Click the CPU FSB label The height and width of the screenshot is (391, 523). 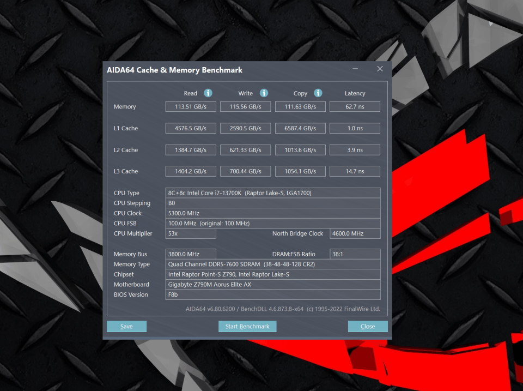125,224
